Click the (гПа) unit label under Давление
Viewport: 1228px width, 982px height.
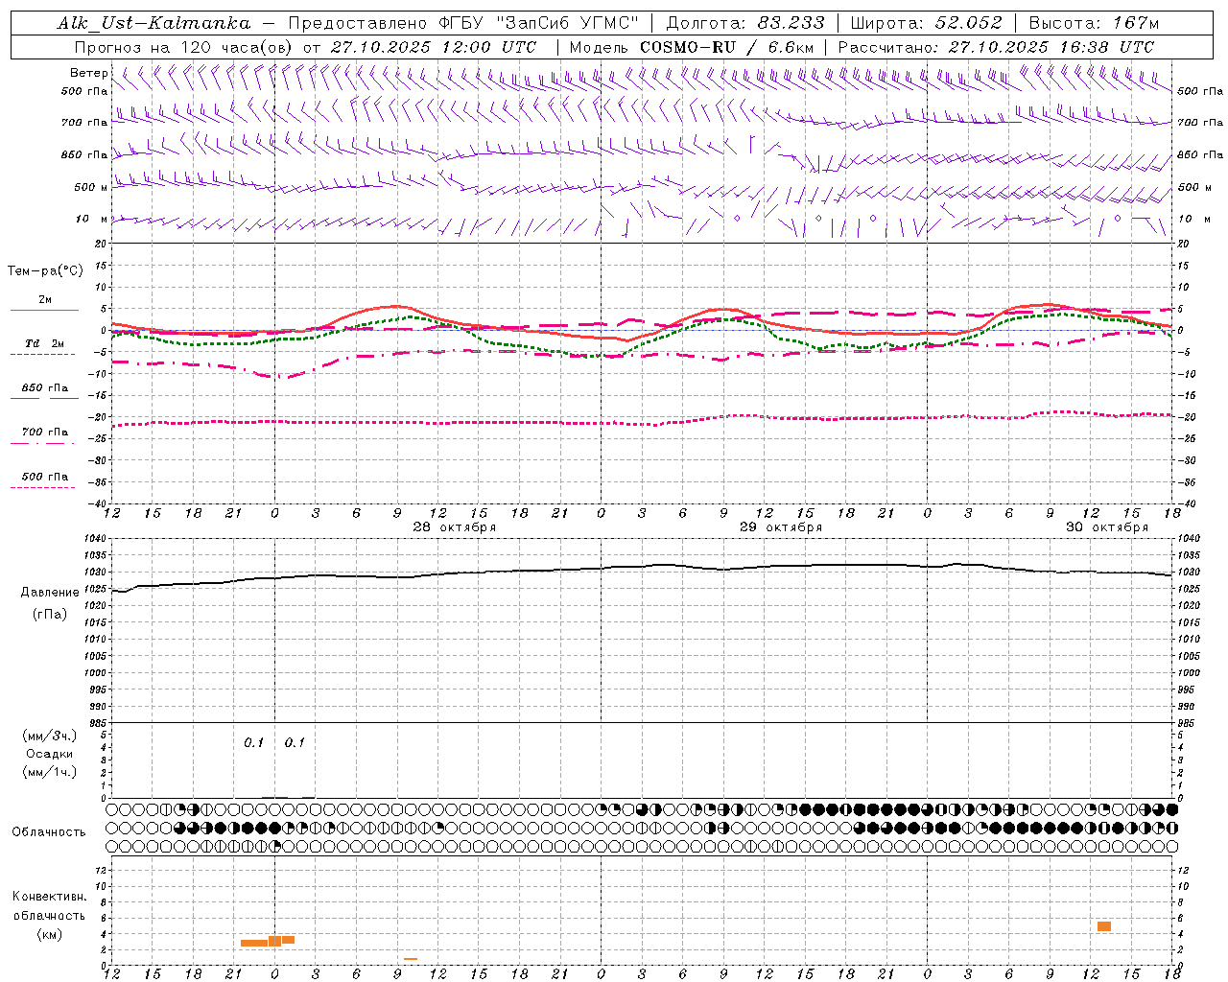(x=50, y=614)
